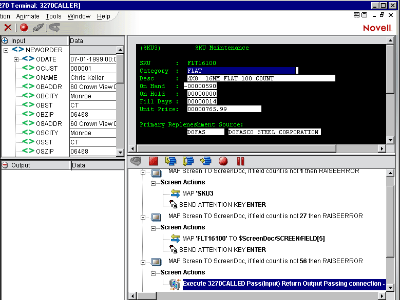Expand the ODATE tree node

16,59
